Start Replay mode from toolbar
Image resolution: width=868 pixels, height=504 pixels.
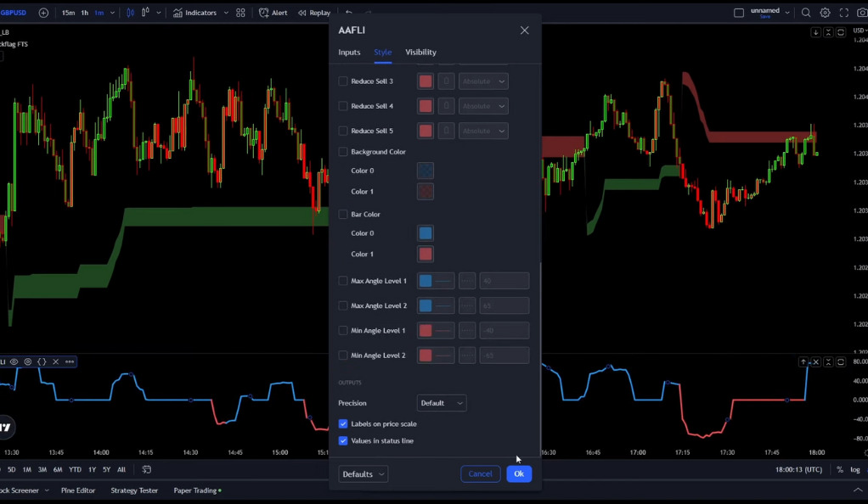[314, 13]
